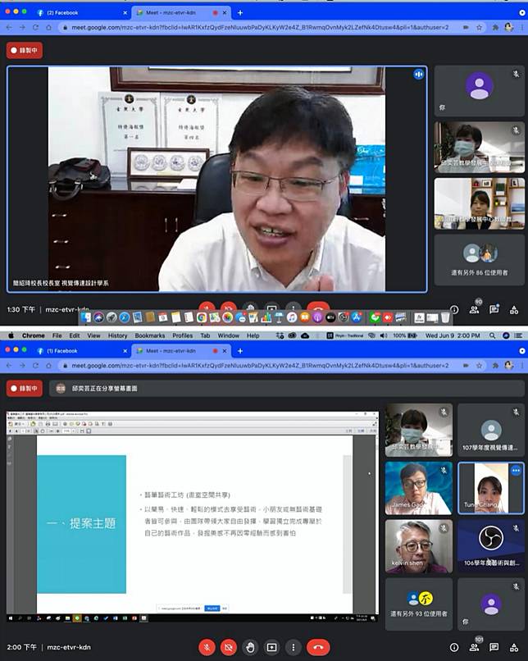Click the 錄製中 indicator in the top window

tap(25, 50)
